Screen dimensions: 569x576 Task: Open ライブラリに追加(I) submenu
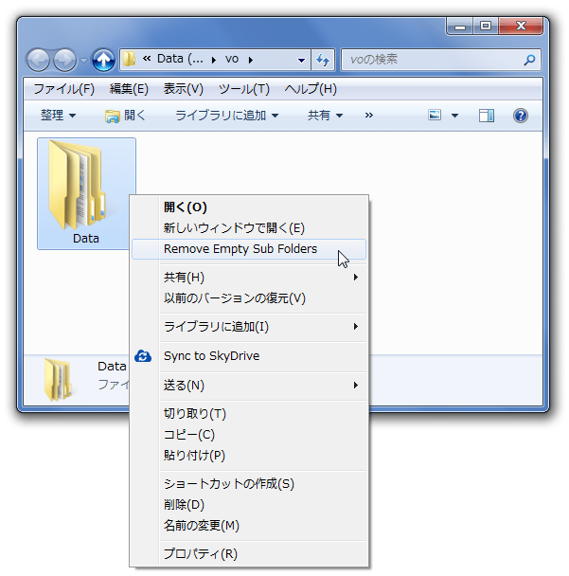coord(249,327)
